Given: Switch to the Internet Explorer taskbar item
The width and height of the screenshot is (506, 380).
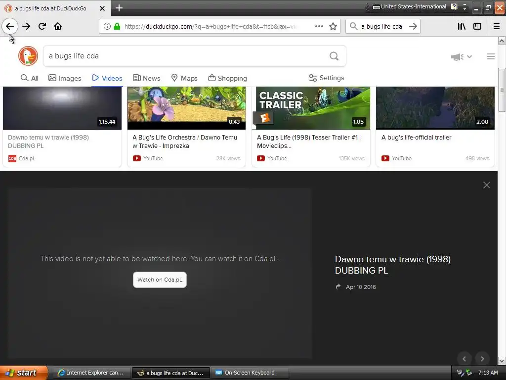Looking at the screenshot, I should tap(91, 373).
